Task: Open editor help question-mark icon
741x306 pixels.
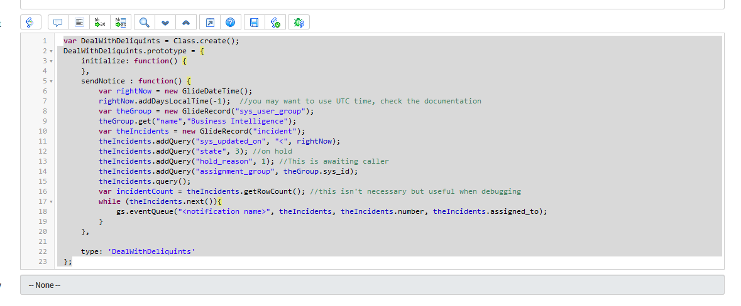Action: pyautogui.click(x=230, y=22)
